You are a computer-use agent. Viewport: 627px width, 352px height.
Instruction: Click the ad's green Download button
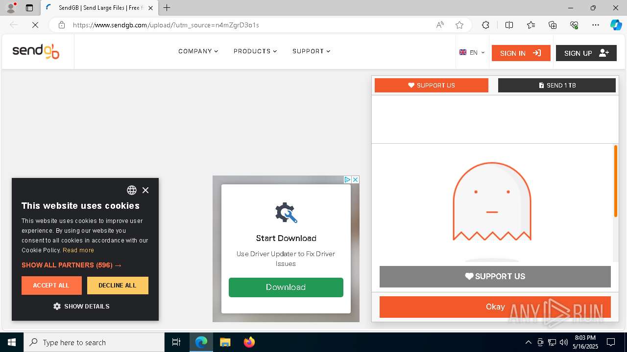(286, 287)
